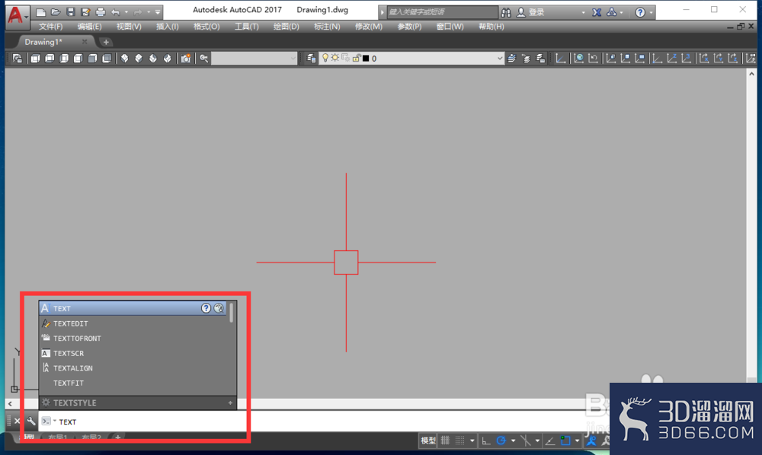
Task: Open the 绘图(D) menu
Action: tap(287, 26)
